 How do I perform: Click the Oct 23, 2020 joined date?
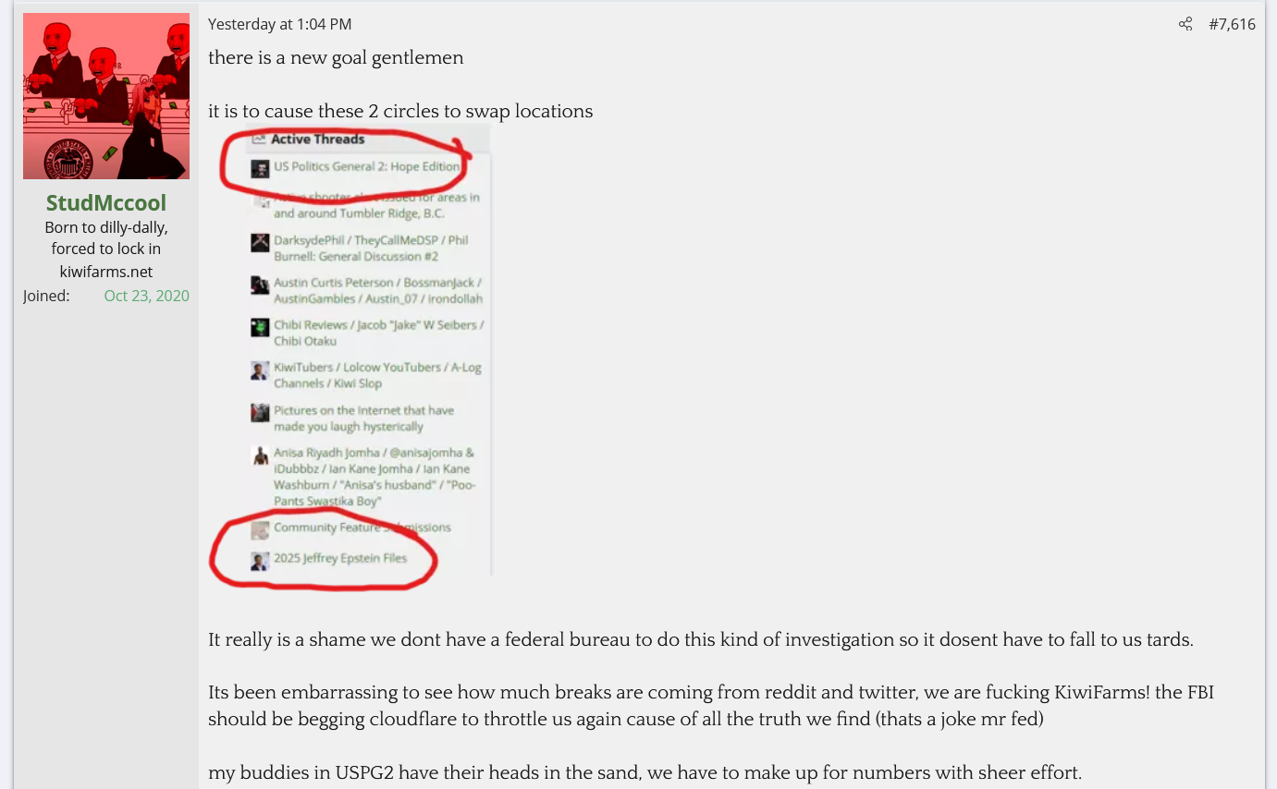coord(146,296)
